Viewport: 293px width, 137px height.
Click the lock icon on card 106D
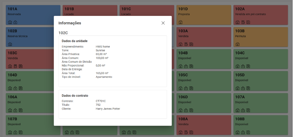[x=186, y=110]
